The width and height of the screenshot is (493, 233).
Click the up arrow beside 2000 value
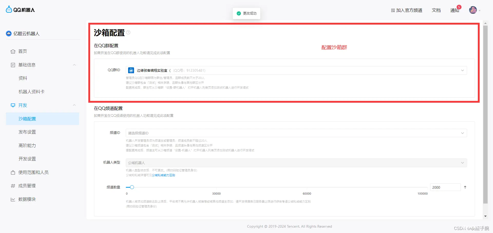[465, 187]
